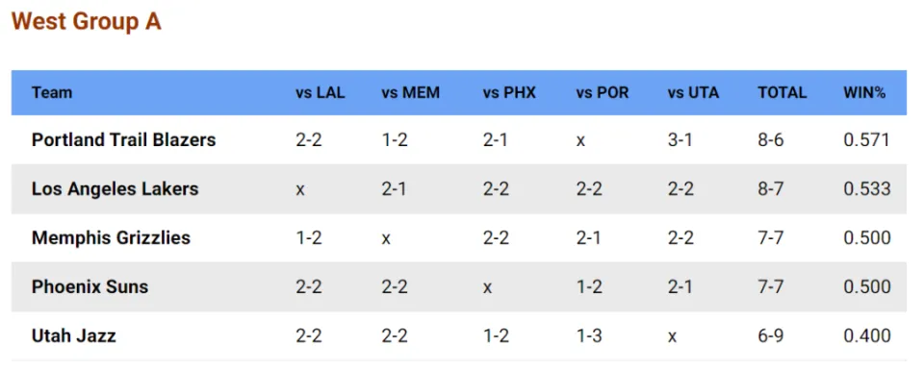This screenshot has height=369, width=924.
Task: Click the TOTAL column header
Action: [x=782, y=92]
